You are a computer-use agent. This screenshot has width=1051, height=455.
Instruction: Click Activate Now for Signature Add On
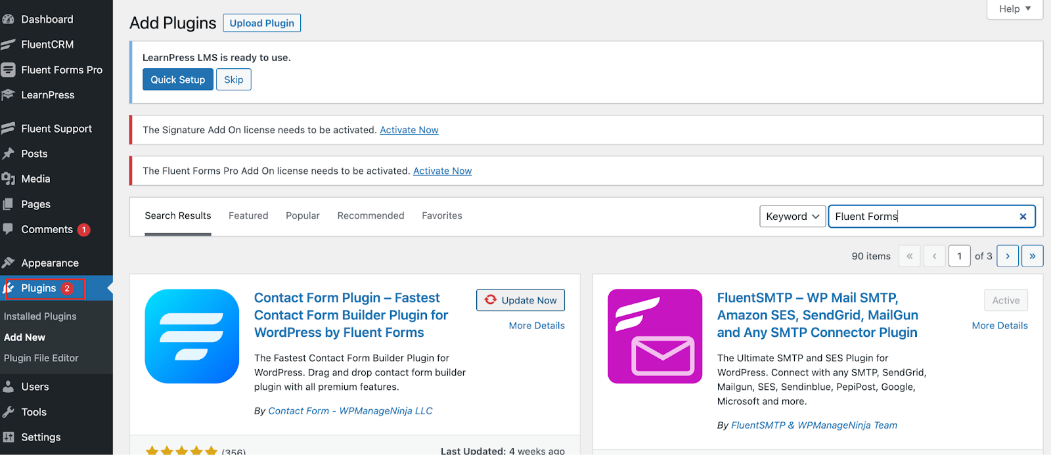(409, 130)
